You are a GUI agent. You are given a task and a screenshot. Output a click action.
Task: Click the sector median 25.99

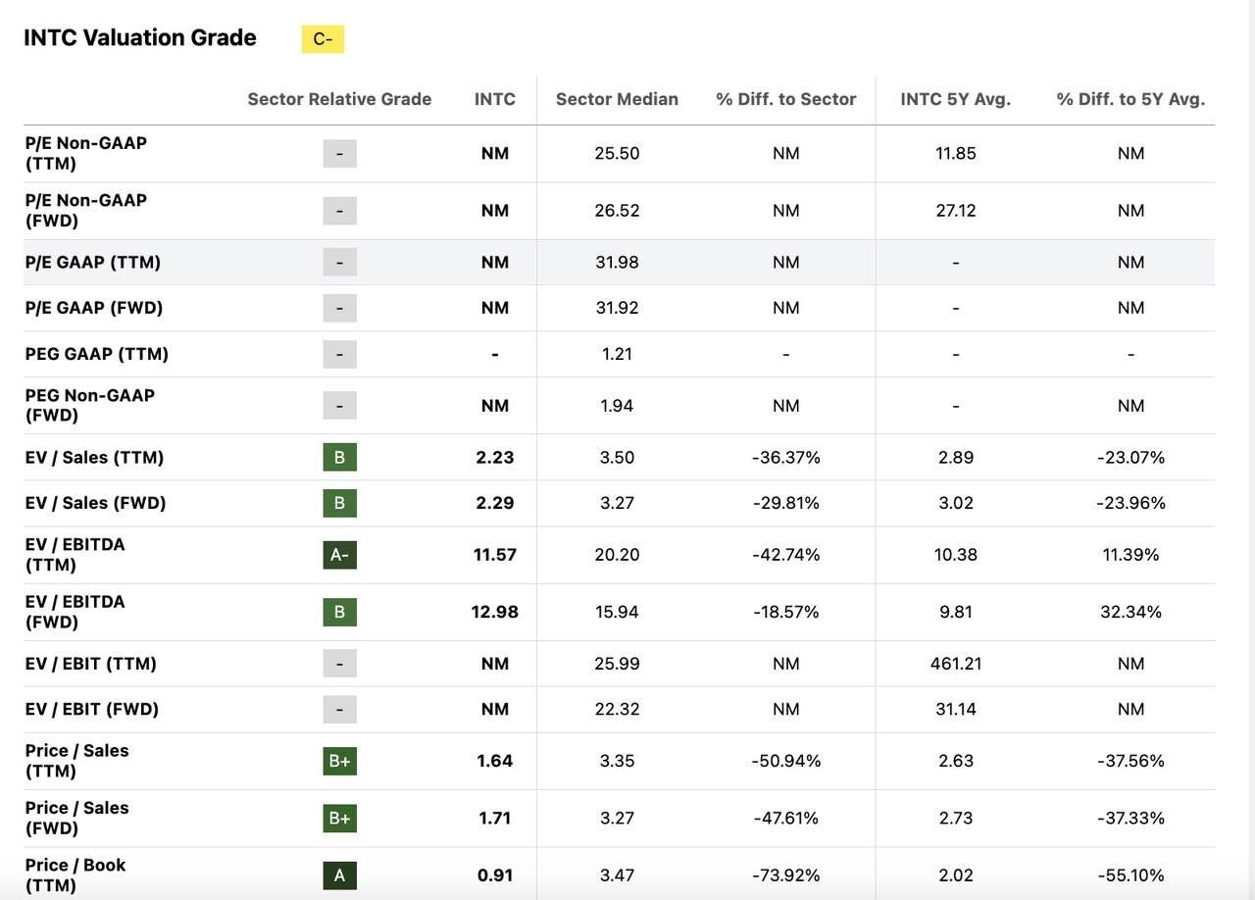(x=617, y=664)
